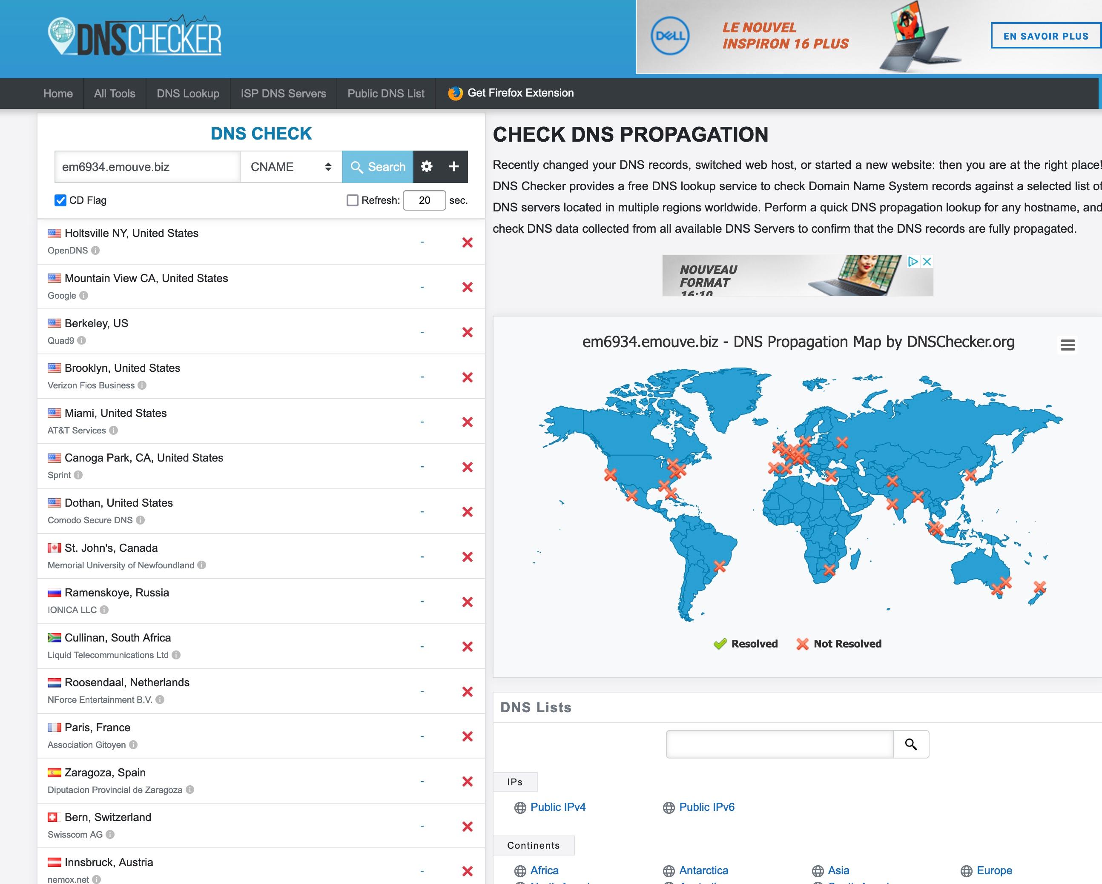This screenshot has height=884, width=1102.
Task: Click the New Zealand marker on map
Action: (1039, 587)
